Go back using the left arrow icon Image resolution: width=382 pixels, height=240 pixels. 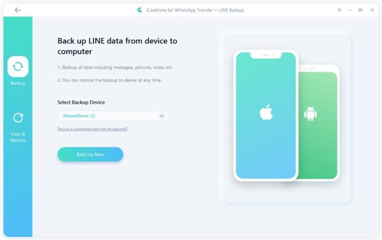click(x=18, y=10)
